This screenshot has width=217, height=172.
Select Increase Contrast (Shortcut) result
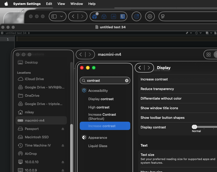pos(105,116)
